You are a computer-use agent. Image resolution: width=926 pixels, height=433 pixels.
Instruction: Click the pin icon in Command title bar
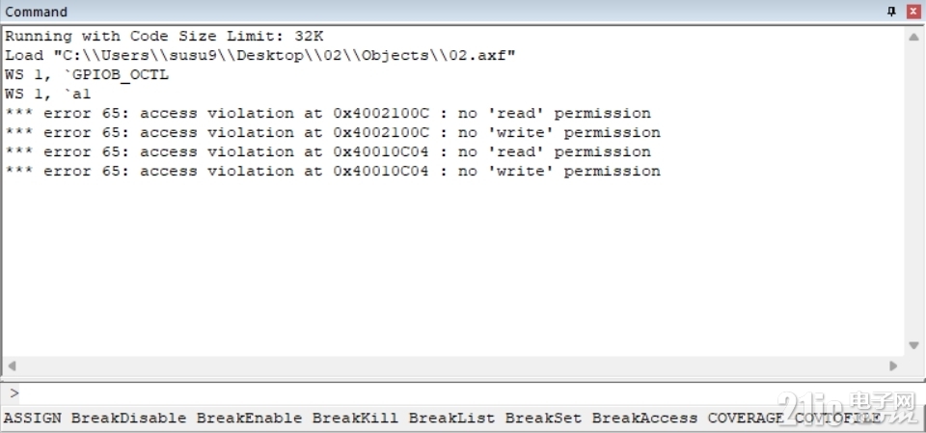click(x=891, y=12)
